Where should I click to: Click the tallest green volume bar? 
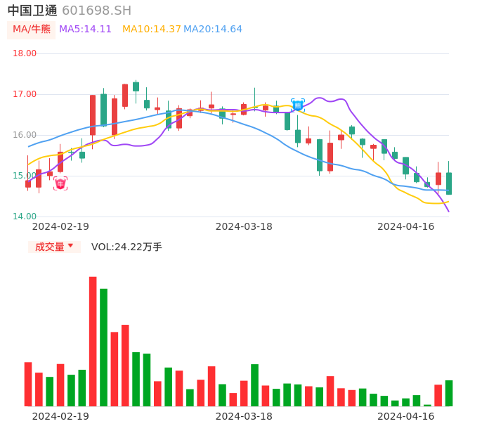pos(103,347)
